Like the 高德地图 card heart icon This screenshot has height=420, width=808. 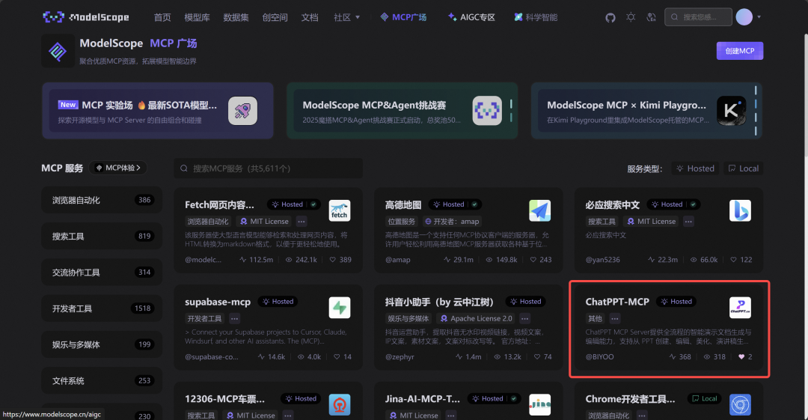tap(533, 260)
